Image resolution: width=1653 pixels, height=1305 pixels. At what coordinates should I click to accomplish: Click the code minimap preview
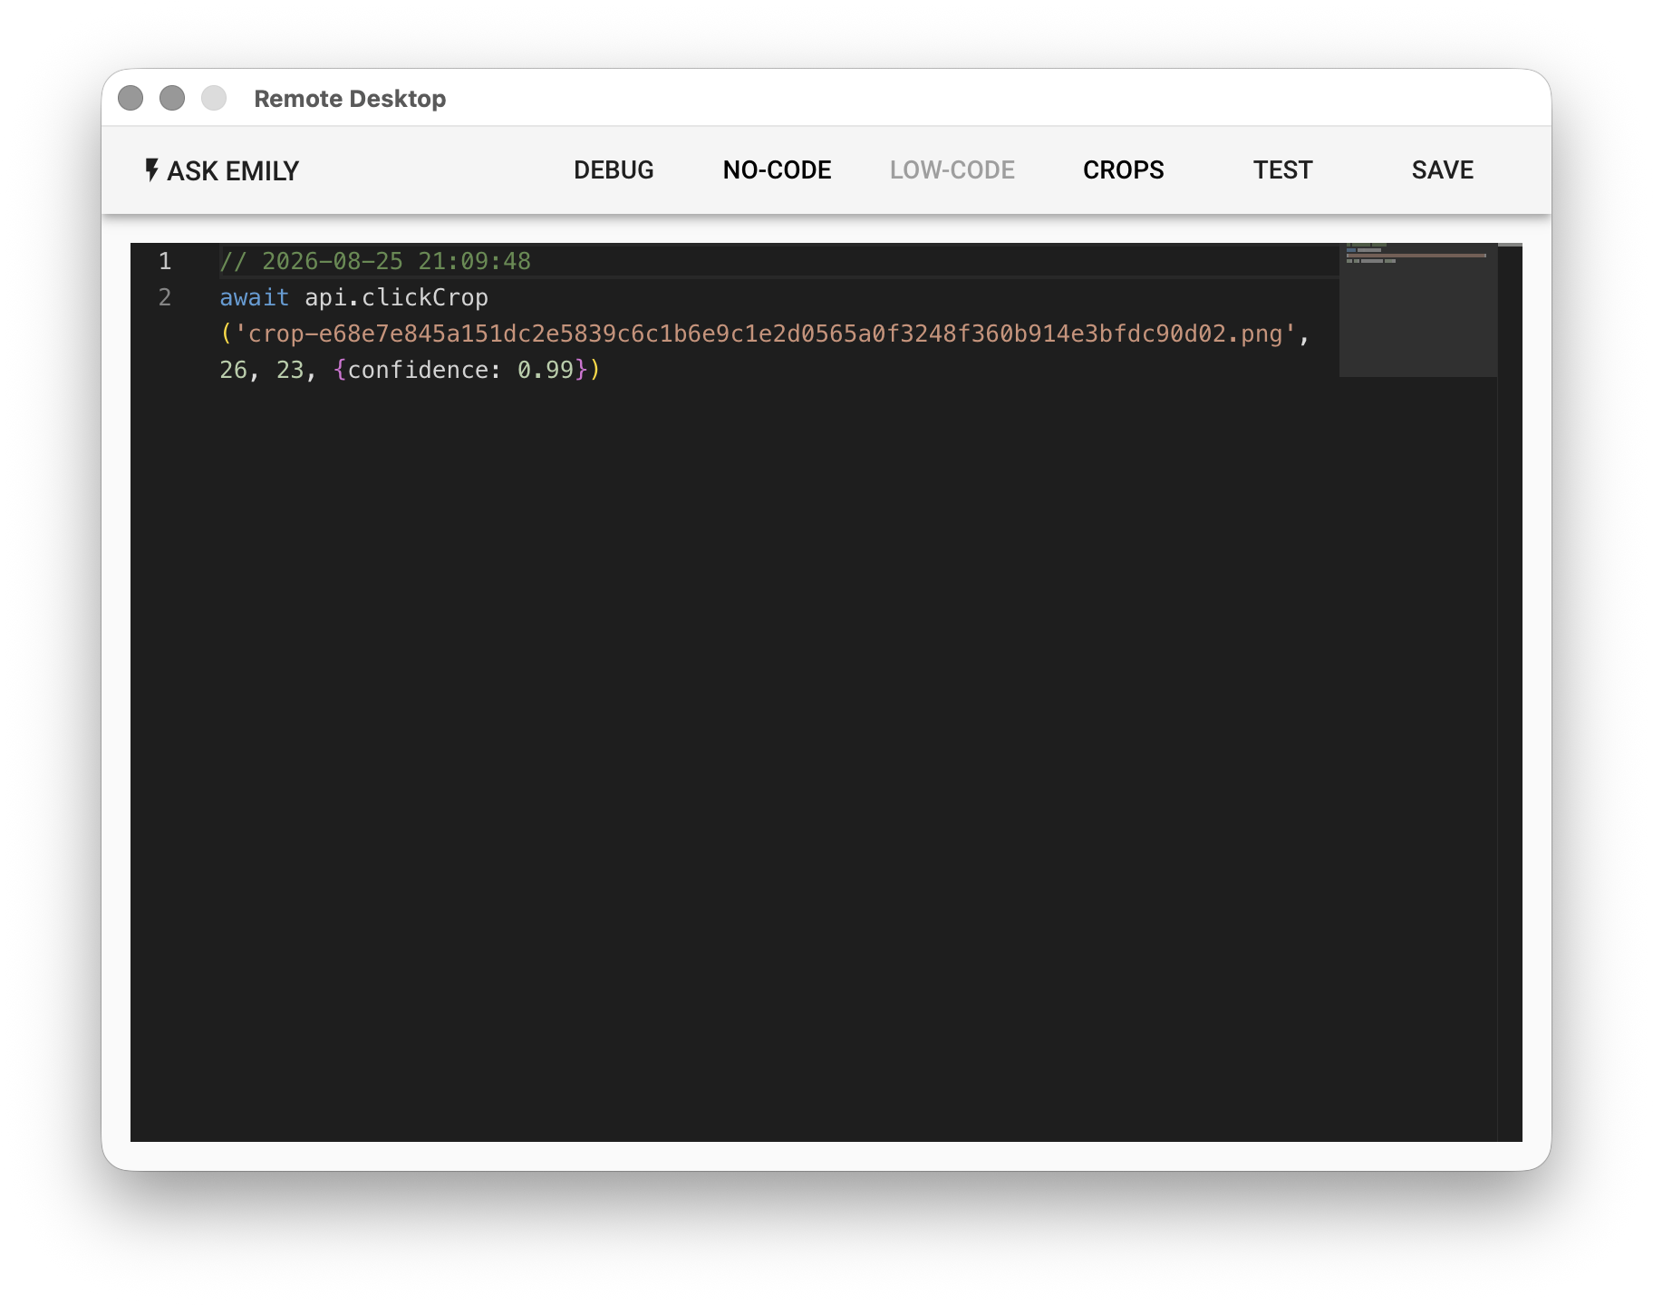[x=1417, y=309]
